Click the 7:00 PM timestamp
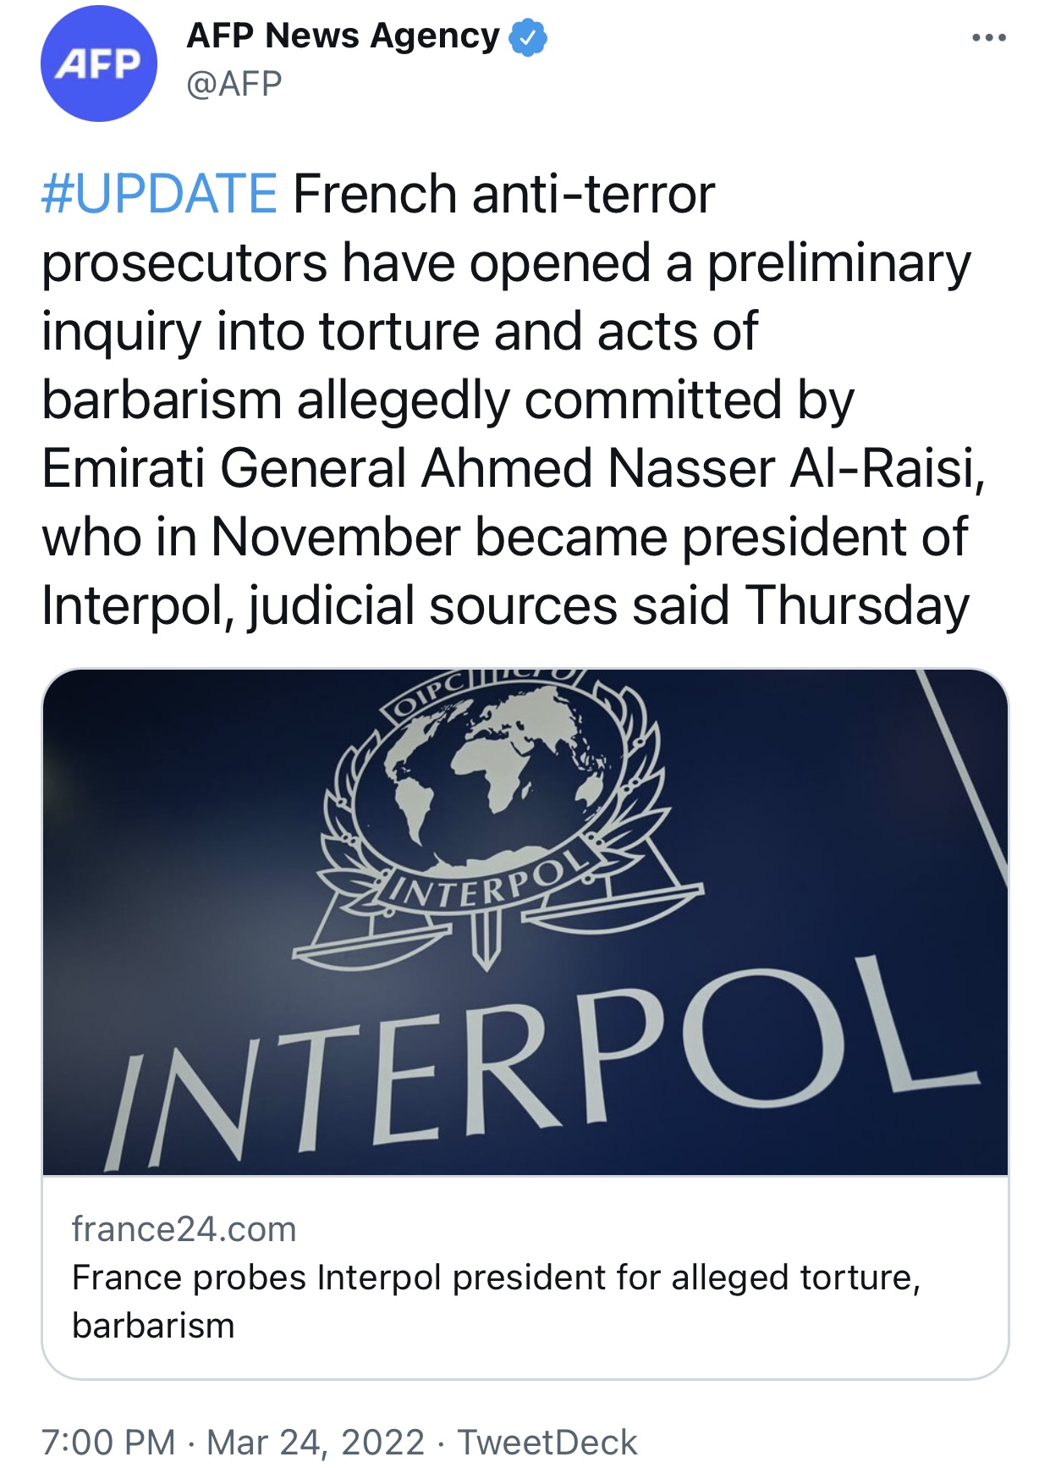Viewport: 1050px width, 1468px height. (x=108, y=1442)
